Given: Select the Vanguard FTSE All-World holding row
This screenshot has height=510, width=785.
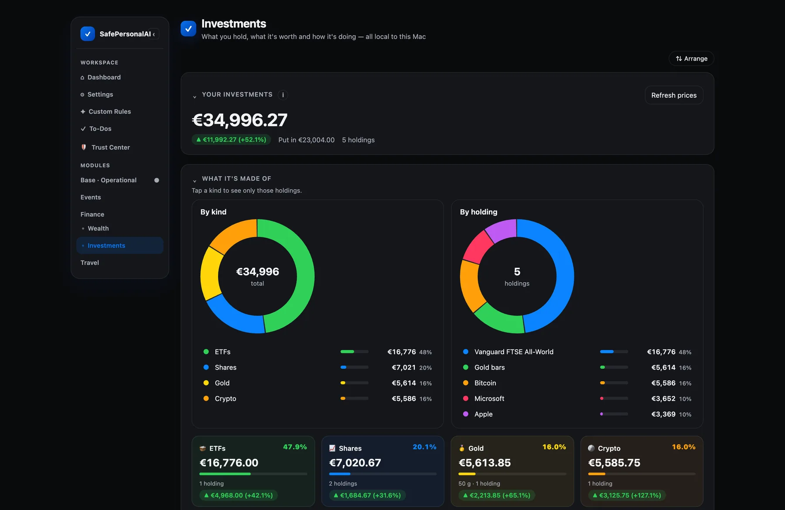Looking at the screenshot, I should point(577,352).
